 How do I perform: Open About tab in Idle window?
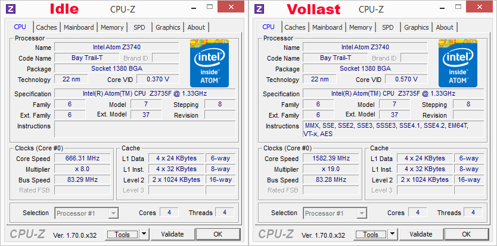[x=196, y=27]
